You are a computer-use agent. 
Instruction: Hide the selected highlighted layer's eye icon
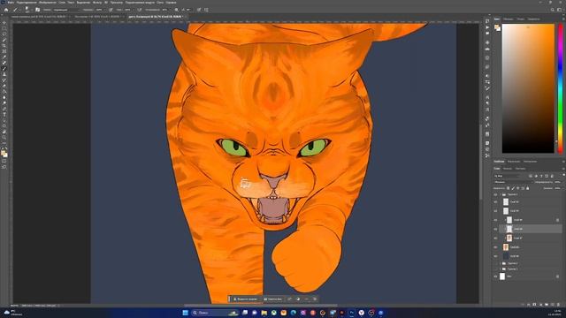pos(495,229)
